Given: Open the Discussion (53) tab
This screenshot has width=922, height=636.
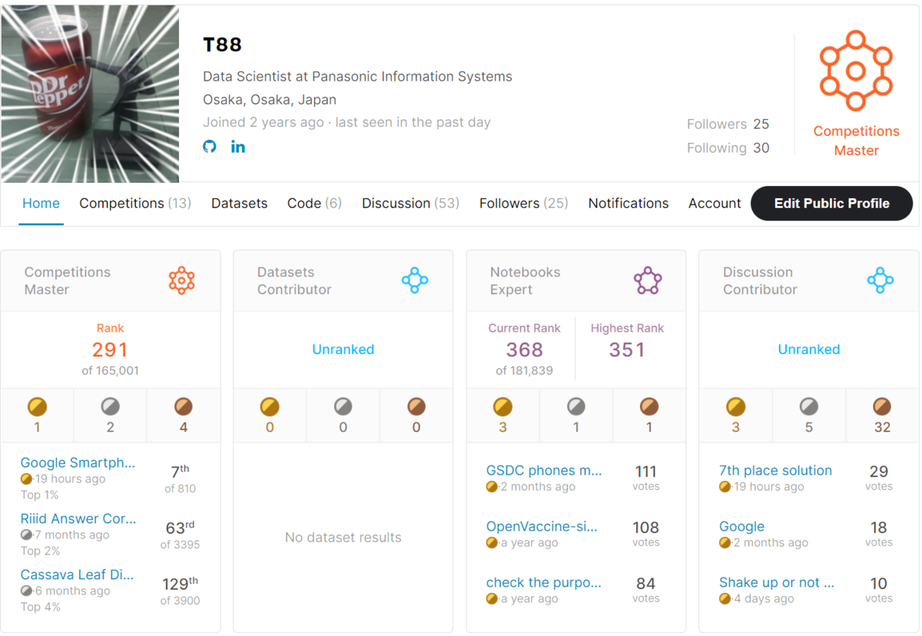Looking at the screenshot, I should tap(410, 204).
